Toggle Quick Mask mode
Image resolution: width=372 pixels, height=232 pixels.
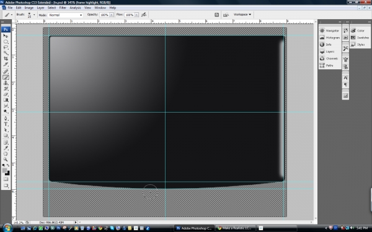tap(6, 179)
